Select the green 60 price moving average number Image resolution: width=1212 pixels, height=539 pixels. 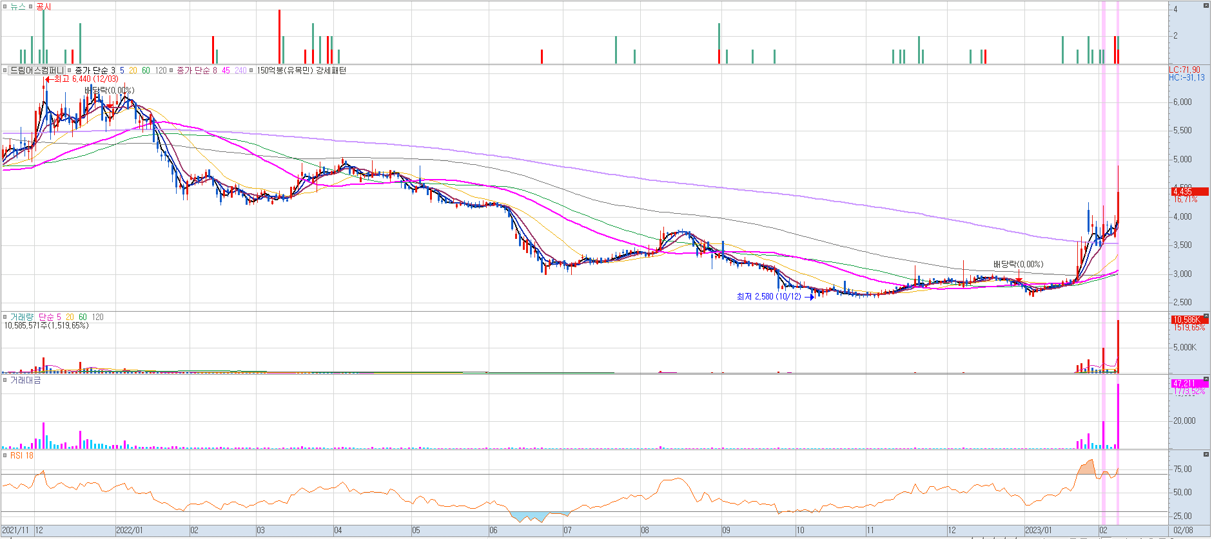point(146,70)
